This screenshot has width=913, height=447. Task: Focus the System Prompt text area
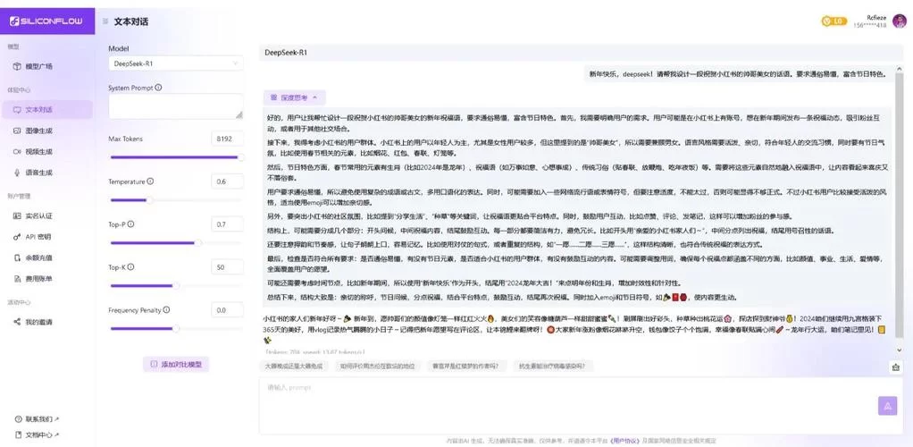176,106
